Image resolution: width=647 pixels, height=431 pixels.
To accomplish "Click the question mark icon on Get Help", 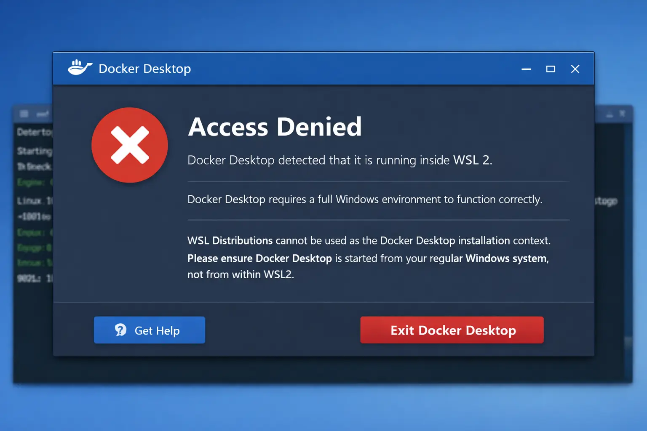I will [x=120, y=330].
